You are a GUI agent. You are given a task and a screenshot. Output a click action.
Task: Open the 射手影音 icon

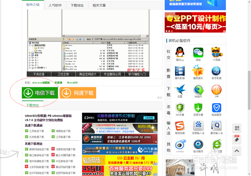point(216,71)
